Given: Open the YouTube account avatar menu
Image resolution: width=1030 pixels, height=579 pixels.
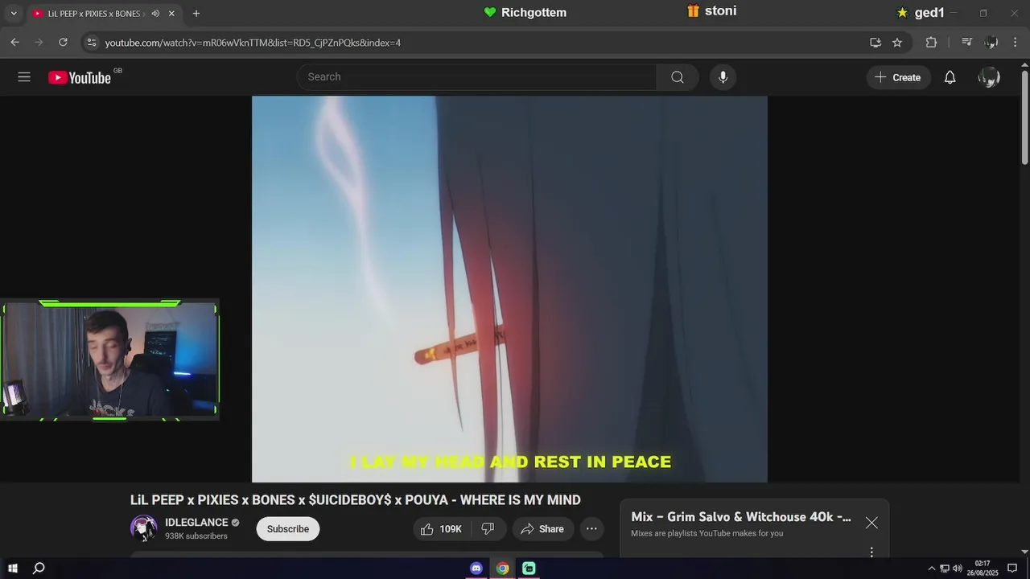Looking at the screenshot, I should [989, 77].
